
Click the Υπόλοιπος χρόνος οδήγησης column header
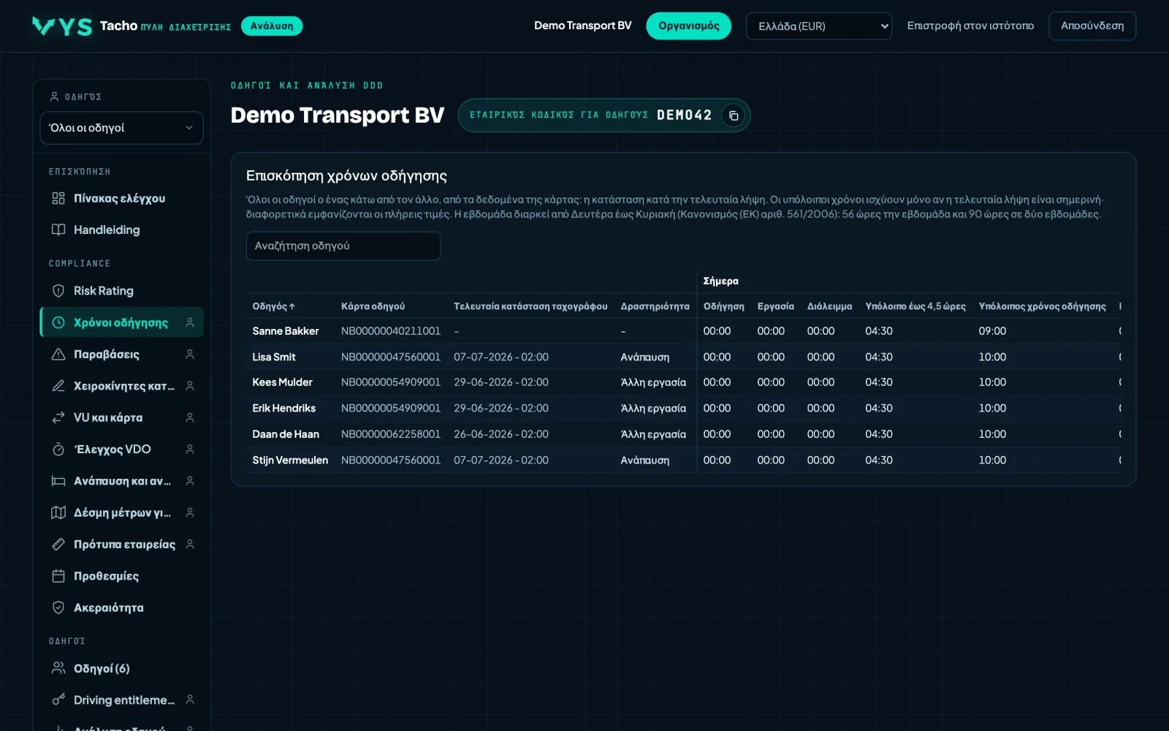[x=1042, y=306]
